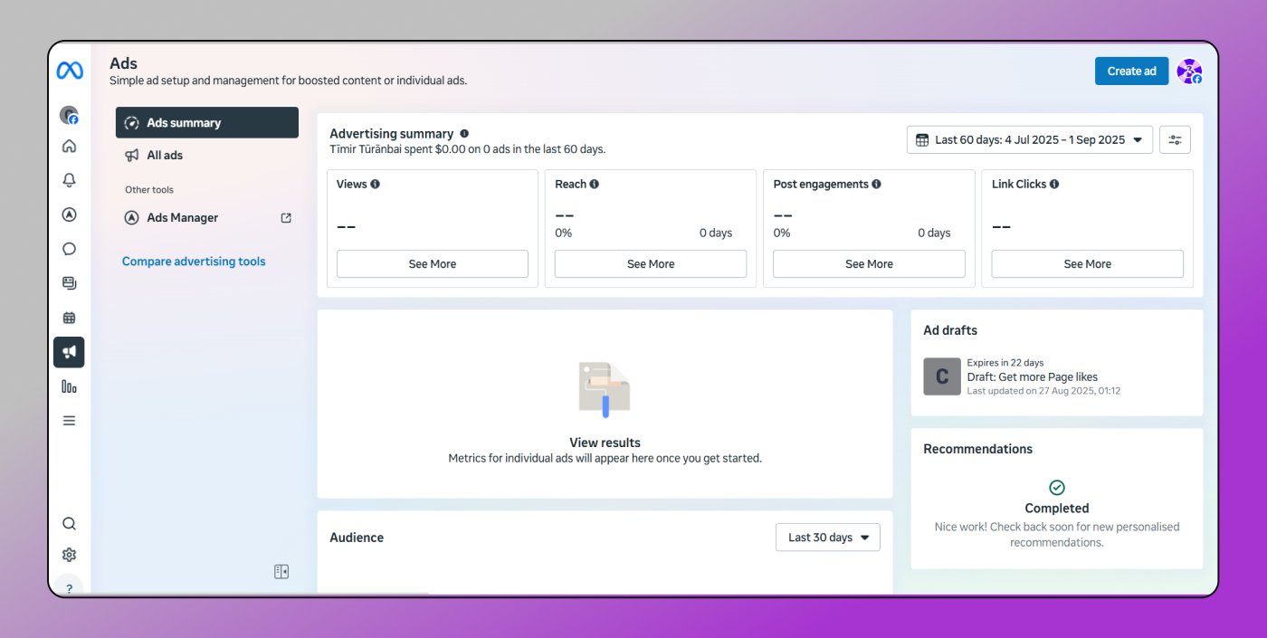Select the Ads megaphone icon in sidebar

point(69,352)
